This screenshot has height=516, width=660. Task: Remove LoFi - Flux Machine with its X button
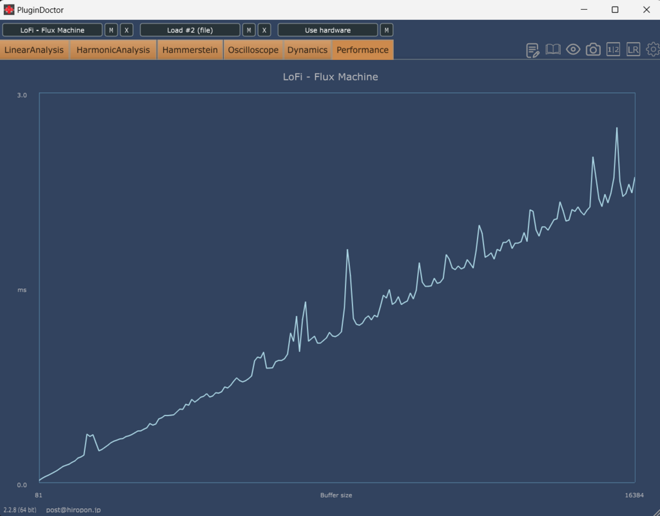(127, 30)
